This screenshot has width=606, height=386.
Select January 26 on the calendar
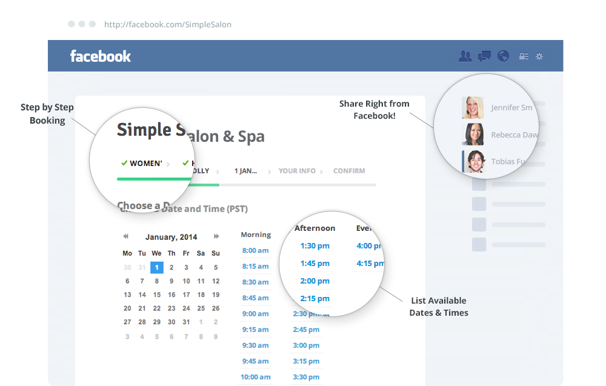point(216,308)
